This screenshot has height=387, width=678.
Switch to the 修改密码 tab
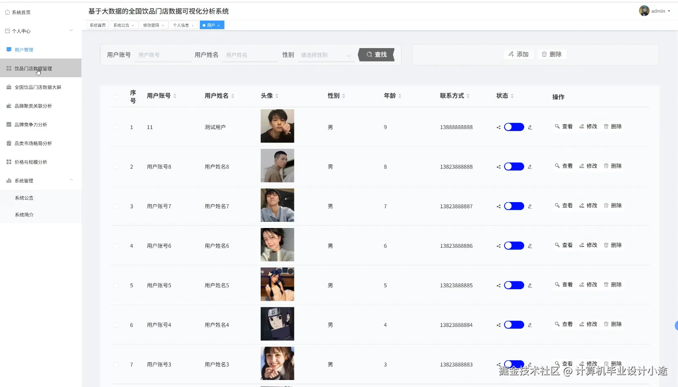click(151, 25)
